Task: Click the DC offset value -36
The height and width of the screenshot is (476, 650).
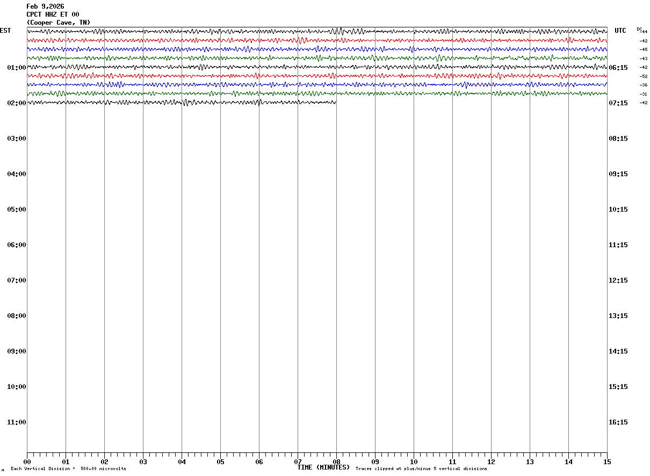Action: click(644, 85)
